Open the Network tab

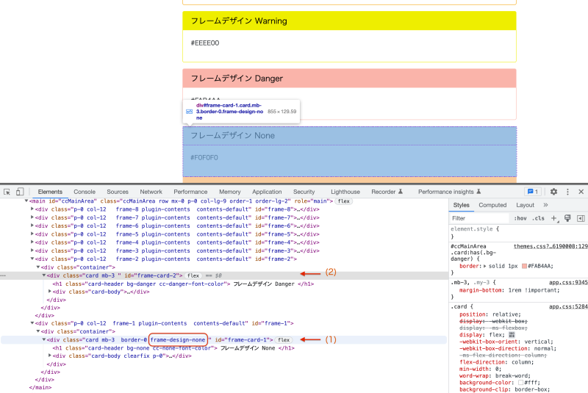(x=151, y=192)
